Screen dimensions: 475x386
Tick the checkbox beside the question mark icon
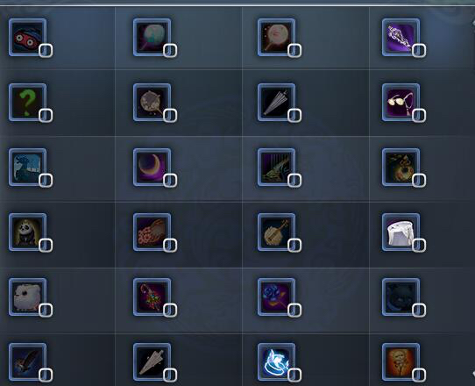46,116
